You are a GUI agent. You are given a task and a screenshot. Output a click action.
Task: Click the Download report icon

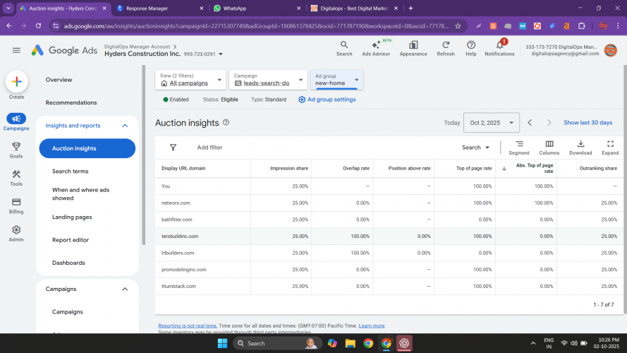coord(580,148)
